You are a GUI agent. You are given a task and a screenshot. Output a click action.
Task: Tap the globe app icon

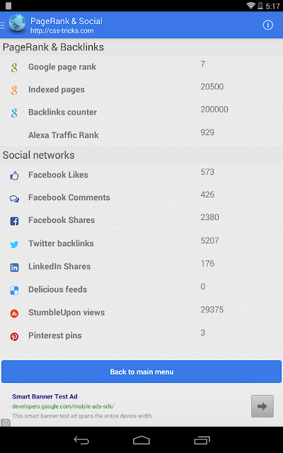point(17,23)
